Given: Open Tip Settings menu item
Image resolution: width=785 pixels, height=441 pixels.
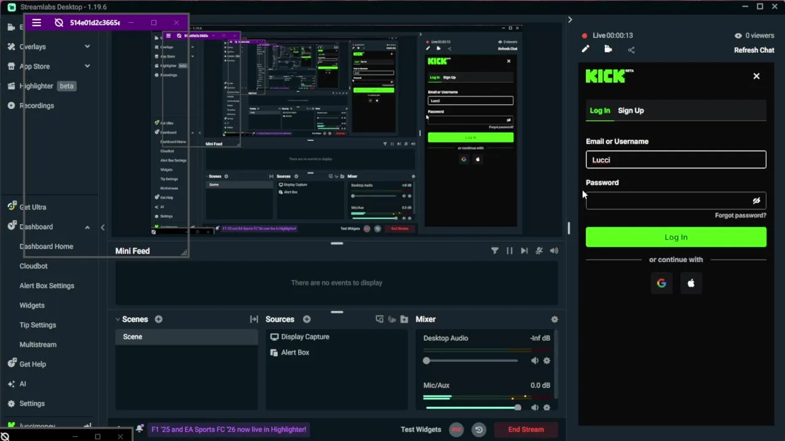Looking at the screenshot, I should [37, 325].
